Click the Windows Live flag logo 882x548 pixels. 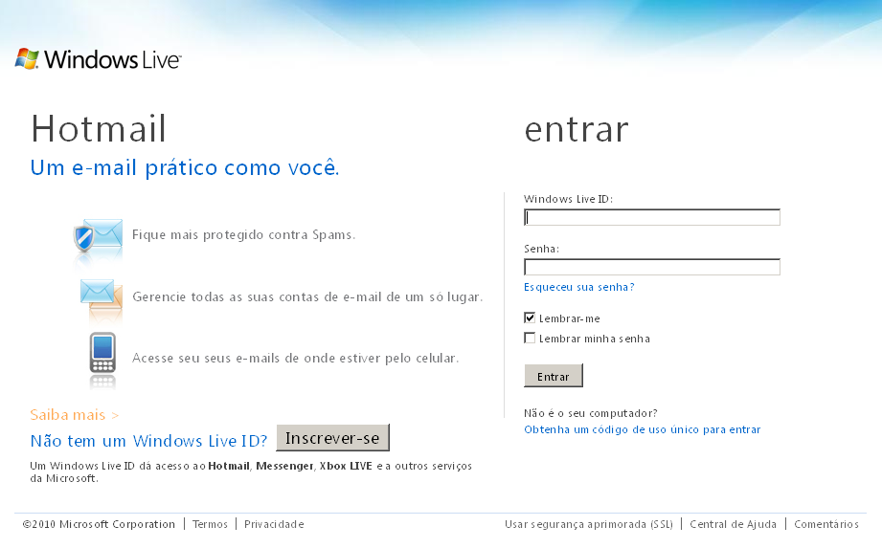(x=27, y=58)
